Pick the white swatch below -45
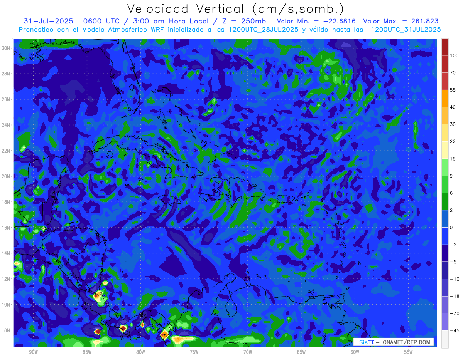Viewport: 463px width, 357px height. [445, 339]
